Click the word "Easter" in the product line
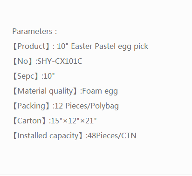192x176 pixels. (x=82, y=46)
